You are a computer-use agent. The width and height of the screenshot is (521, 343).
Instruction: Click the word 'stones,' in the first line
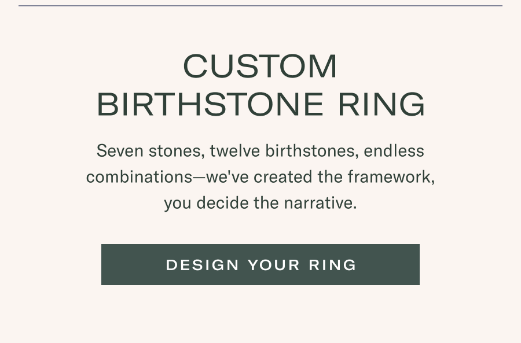177,151
